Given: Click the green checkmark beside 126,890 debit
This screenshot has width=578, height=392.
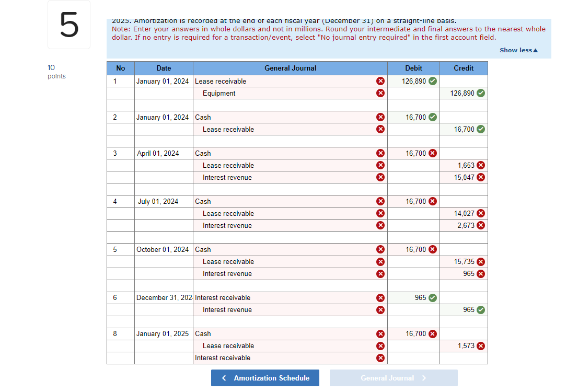Looking at the screenshot, I should tap(432, 81).
